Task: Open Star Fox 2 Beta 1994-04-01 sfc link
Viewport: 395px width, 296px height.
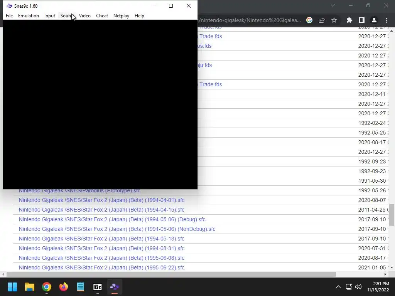Action: 101,200
